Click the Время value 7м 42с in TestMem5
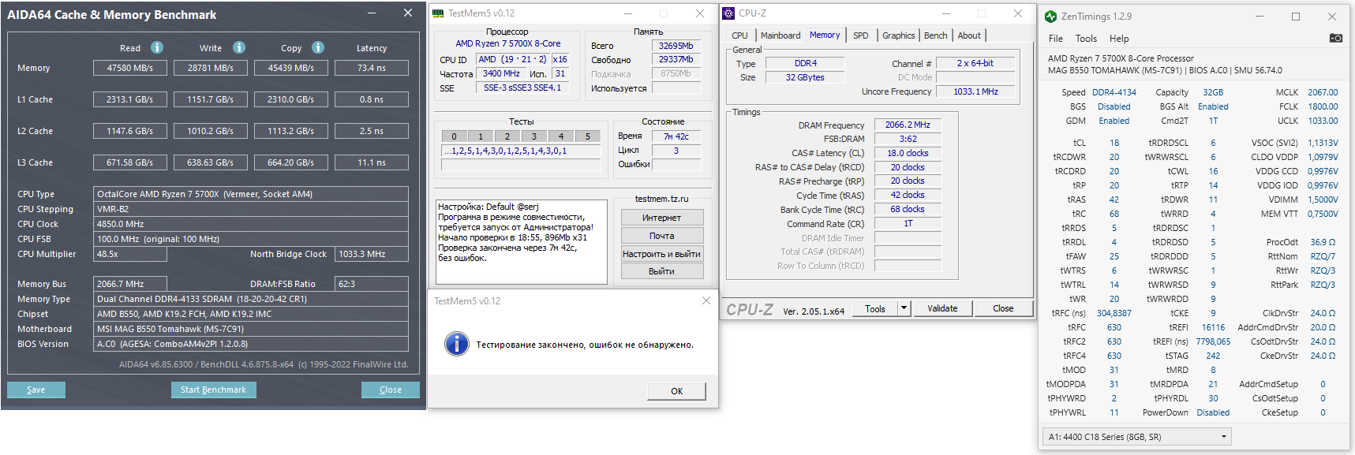This screenshot has height=455, width=1355. [x=676, y=136]
